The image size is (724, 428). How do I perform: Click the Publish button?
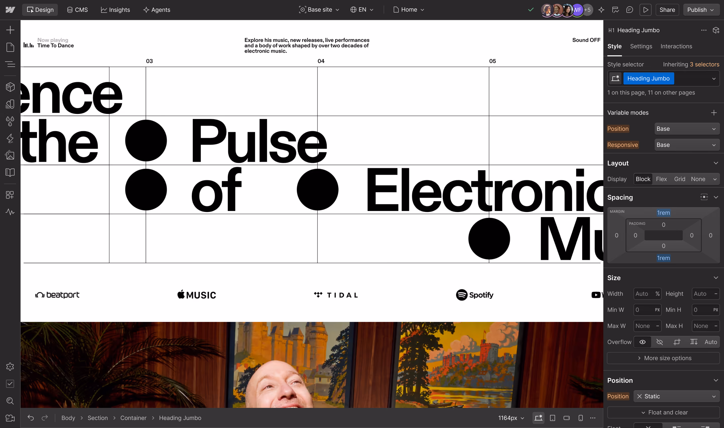(x=701, y=10)
